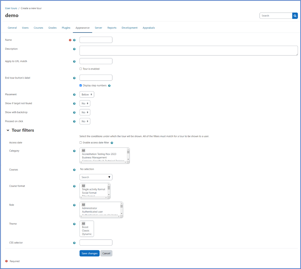Focus the Name input field
Screen dimensions: 301x269
[96, 40]
